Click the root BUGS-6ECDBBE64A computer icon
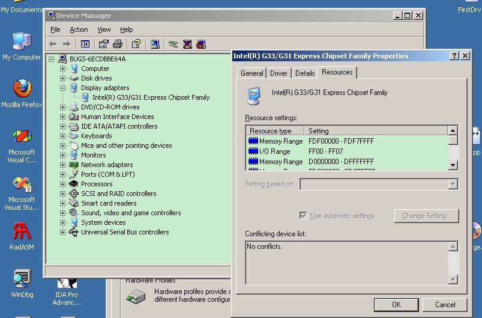This screenshot has width=482, height=318. pyautogui.click(x=62, y=59)
